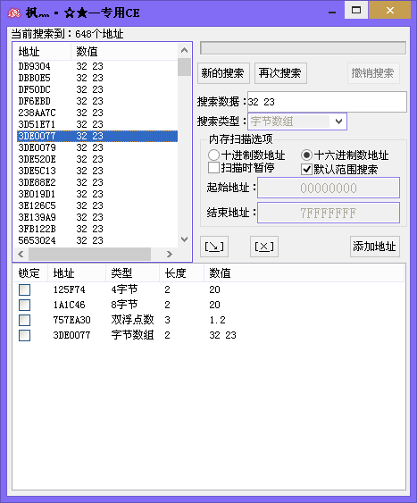Screen dimensions: 417x503
Task: Select address DBB0E5 in results
Action: [x=34, y=78]
